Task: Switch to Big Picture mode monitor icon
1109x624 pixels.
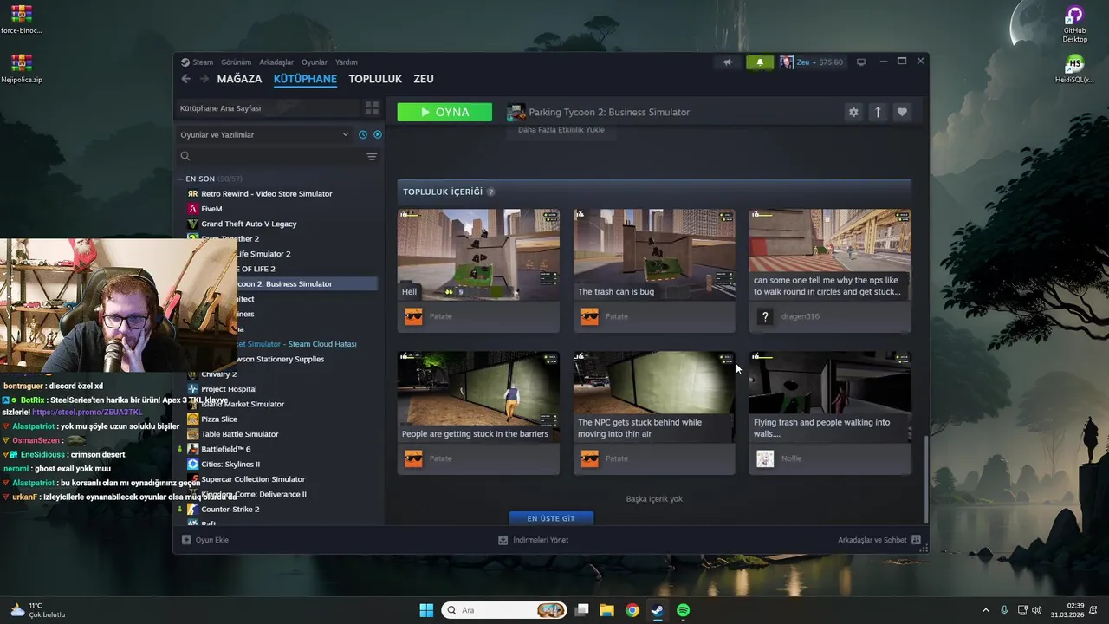Action: 861,62
